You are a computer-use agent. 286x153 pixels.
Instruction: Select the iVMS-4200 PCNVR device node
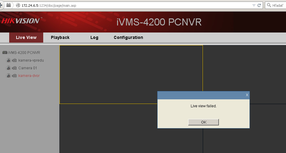click(24, 52)
